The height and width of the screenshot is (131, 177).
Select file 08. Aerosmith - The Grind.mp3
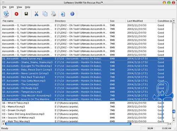20,84
